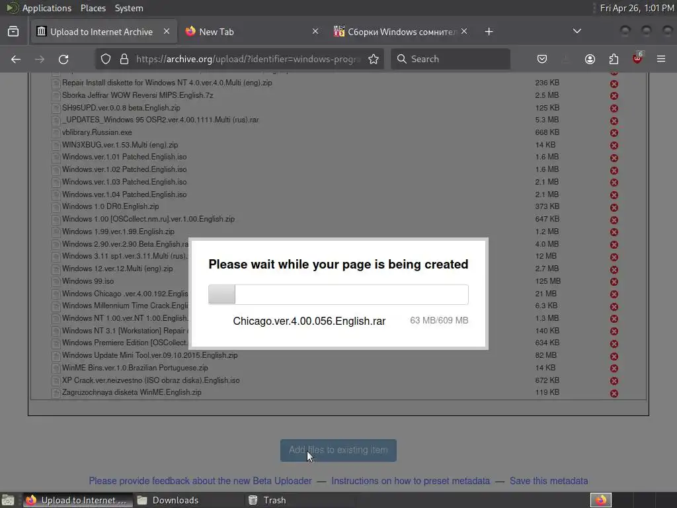Image resolution: width=677 pixels, height=508 pixels.
Task: Remove WIN3XBUG.ver.1.53 zip using red X
Action: coord(614,146)
